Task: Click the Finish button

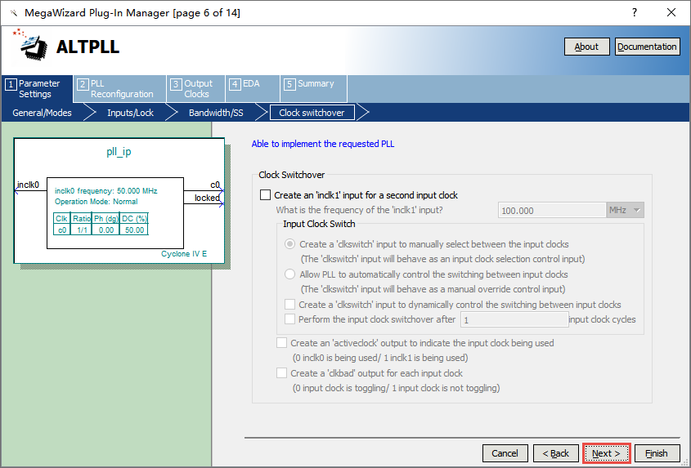Action: 657,453
